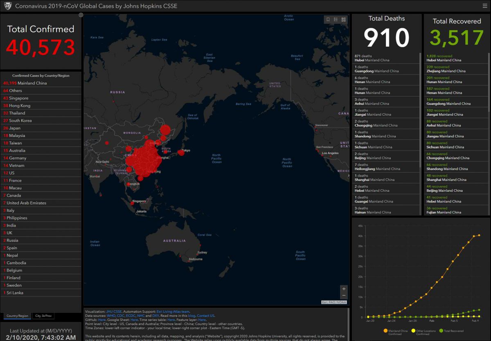Open the bookmarks icon on the map
This screenshot has height=341, width=491.
[x=328, y=19]
